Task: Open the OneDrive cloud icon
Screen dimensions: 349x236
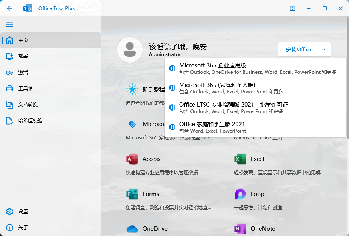Action: [132, 229]
